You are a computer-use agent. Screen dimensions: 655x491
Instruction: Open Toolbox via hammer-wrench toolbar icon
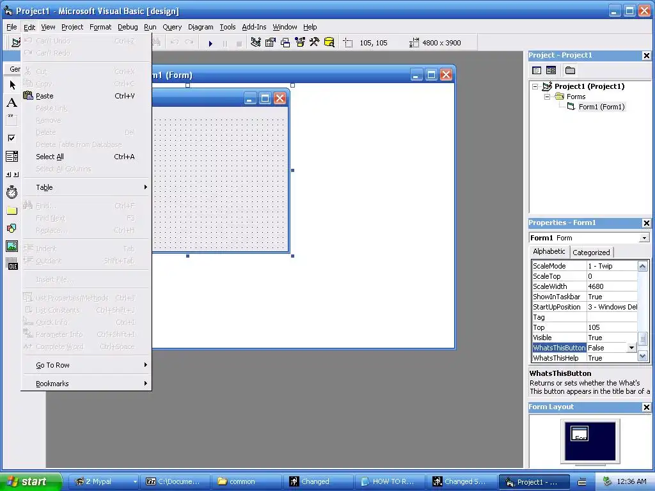[x=315, y=43]
